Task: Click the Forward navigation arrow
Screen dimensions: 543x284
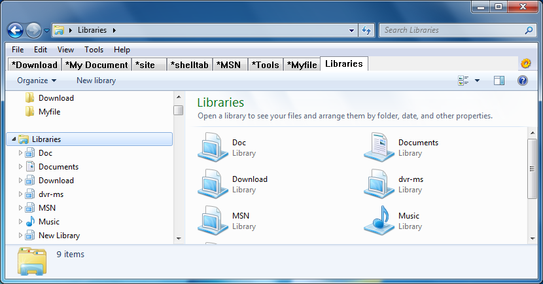Action: [x=33, y=31]
